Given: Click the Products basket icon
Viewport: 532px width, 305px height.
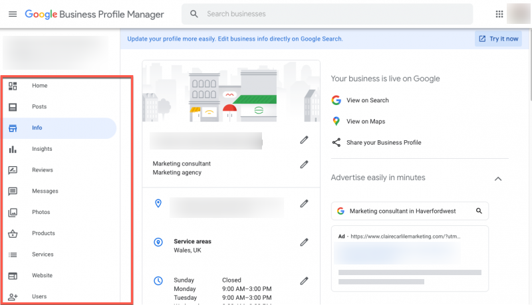Looking at the screenshot, I should point(13,233).
